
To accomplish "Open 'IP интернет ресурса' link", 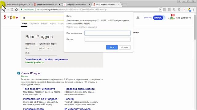I will coord(77,109).
